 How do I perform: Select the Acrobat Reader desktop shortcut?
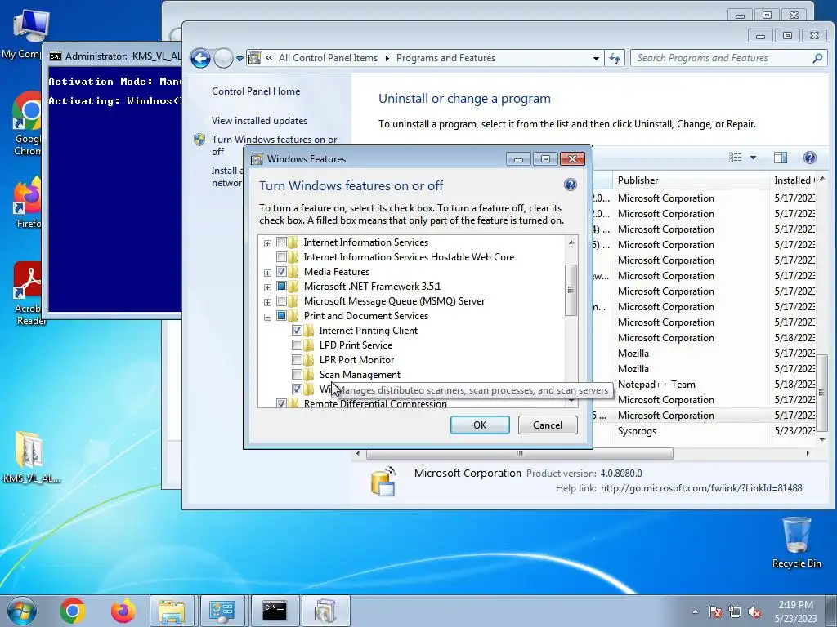pos(28,293)
